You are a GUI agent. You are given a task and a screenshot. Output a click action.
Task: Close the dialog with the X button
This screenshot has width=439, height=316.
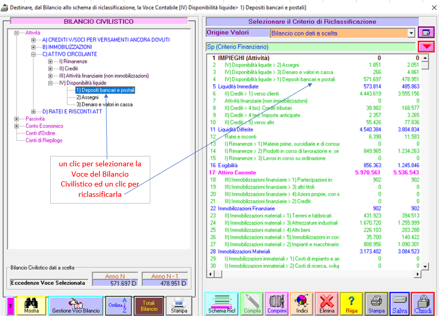coord(434,8)
